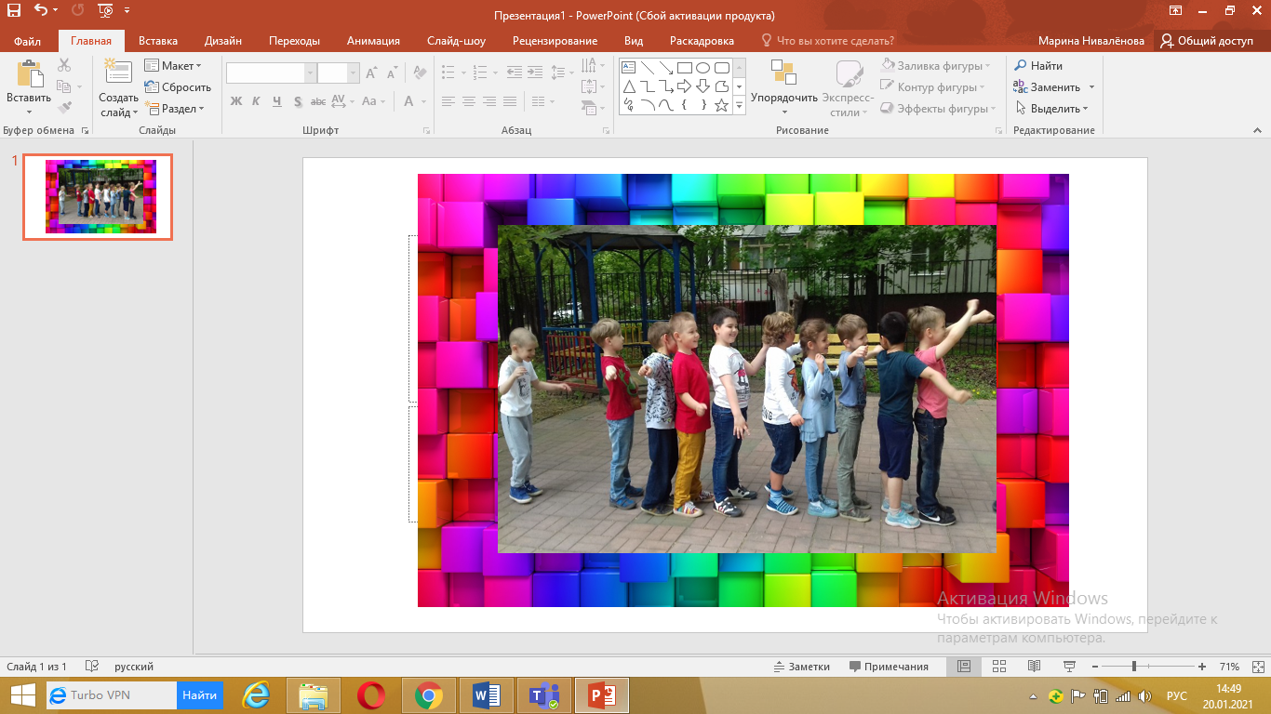Select the right block arrow shape
Viewport: 1271px width, 714px height.
pyautogui.click(x=684, y=86)
